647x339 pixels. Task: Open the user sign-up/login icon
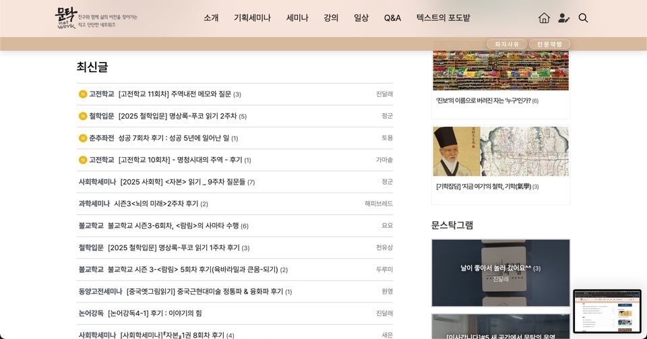pyautogui.click(x=563, y=18)
